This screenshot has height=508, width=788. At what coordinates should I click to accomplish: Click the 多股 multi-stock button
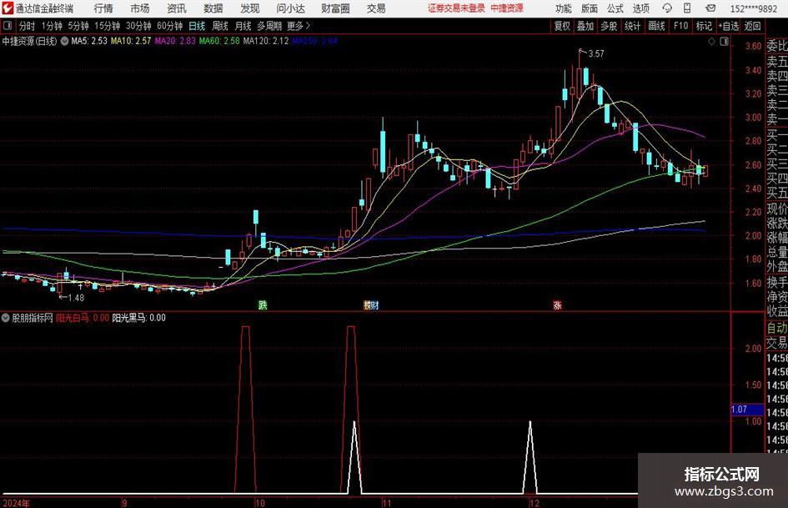coord(609,26)
